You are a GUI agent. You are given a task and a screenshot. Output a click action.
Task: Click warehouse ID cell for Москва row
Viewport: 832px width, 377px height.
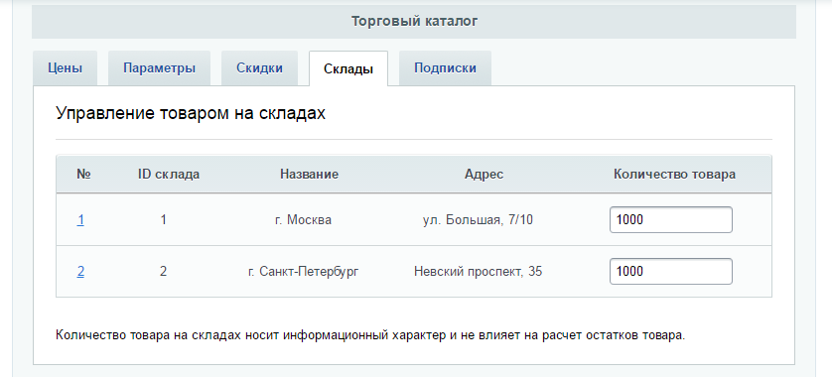coord(164,219)
